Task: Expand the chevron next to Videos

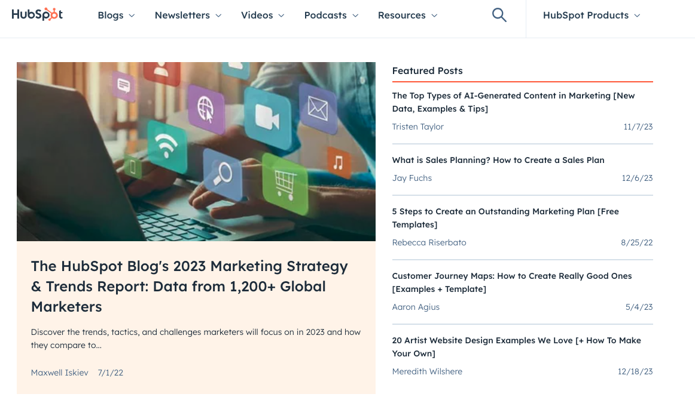Action: click(282, 16)
